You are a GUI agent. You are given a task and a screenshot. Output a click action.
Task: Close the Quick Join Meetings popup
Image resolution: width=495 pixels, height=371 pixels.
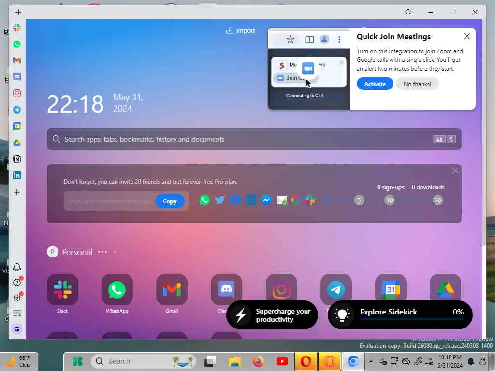click(467, 36)
